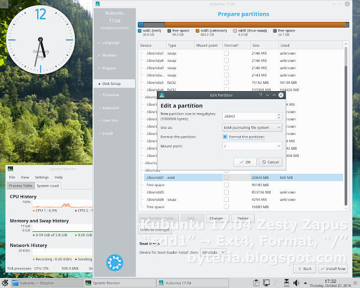Click the taskbar clock showing 17:32

tap(330, 283)
